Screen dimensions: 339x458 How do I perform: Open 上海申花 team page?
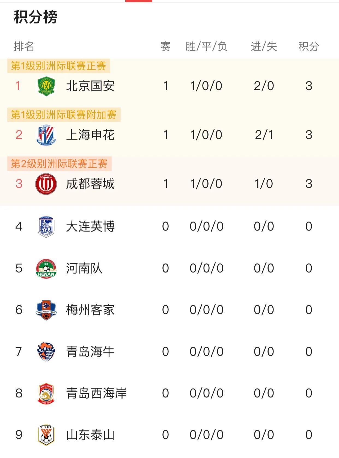(x=90, y=135)
